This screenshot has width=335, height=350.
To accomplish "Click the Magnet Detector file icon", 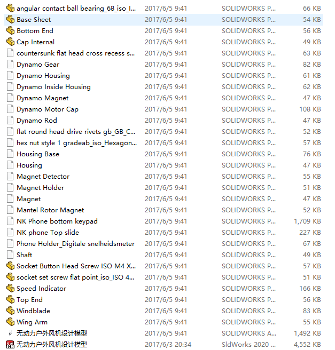I will click(x=10, y=177).
